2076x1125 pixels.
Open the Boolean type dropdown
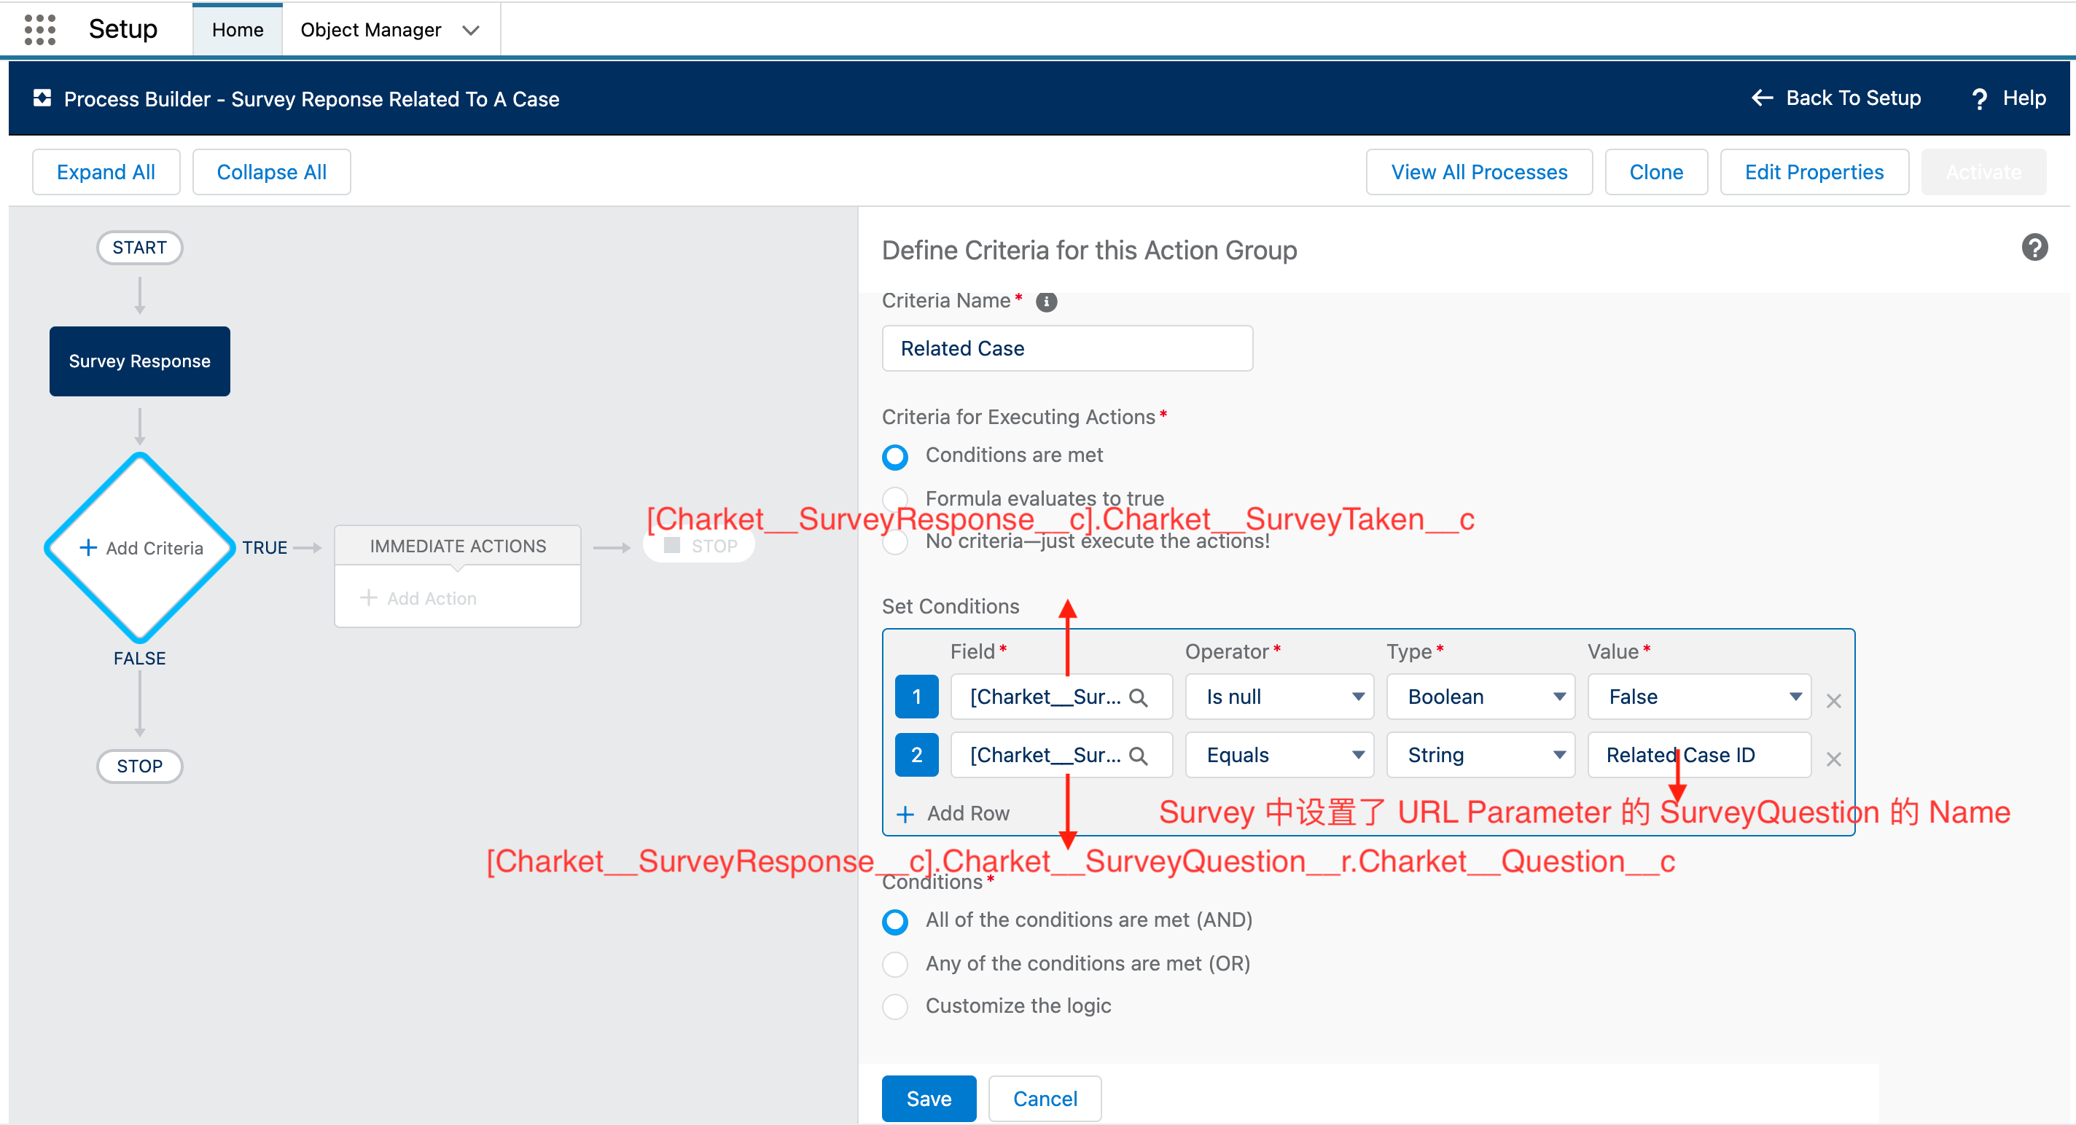pyautogui.click(x=1480, y=697)
